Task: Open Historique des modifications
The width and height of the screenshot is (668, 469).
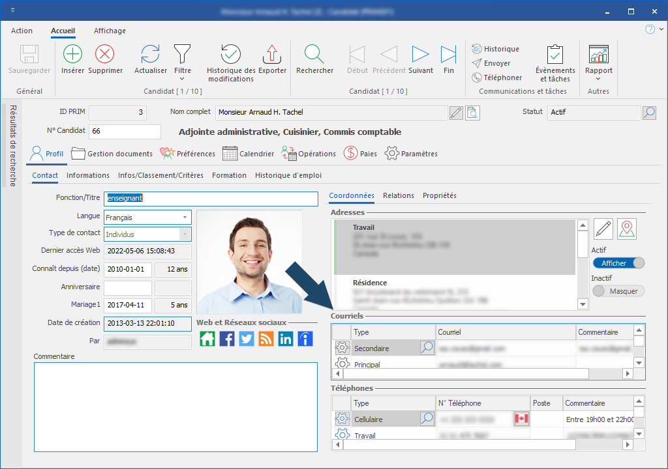Action: click(x=231, y=55)
